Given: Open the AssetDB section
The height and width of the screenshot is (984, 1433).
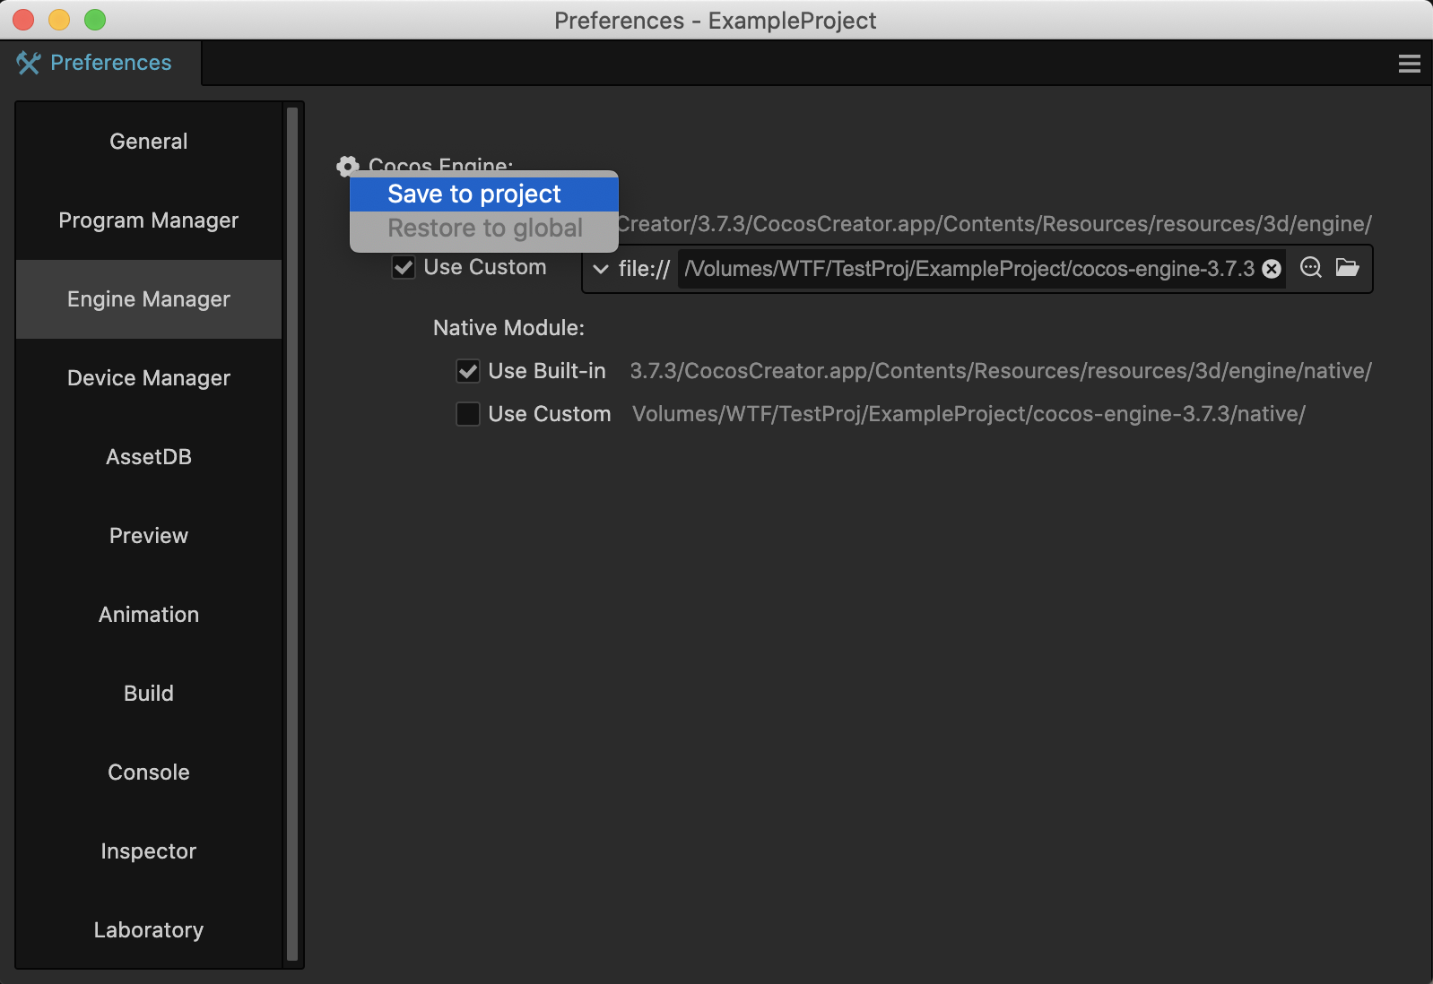Looking at the screenshot, I should 149,457.
